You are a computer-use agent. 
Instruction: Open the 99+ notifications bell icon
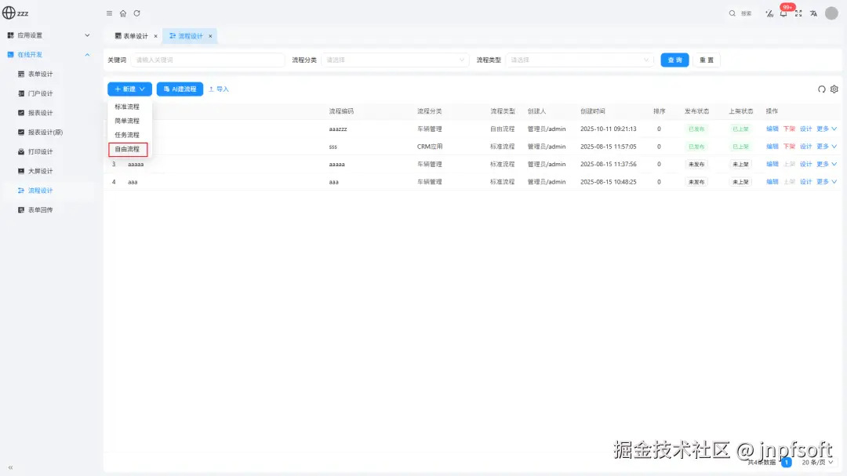pos(784,13)
